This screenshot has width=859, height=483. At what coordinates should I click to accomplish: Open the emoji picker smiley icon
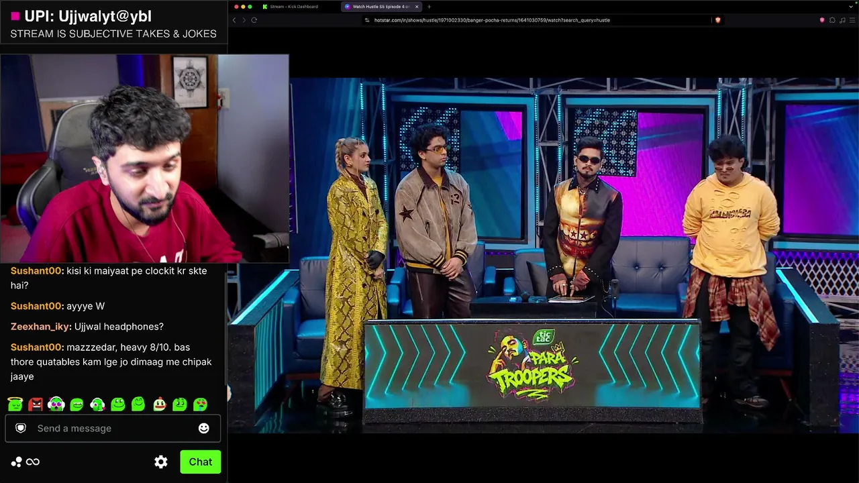point(204,428)
